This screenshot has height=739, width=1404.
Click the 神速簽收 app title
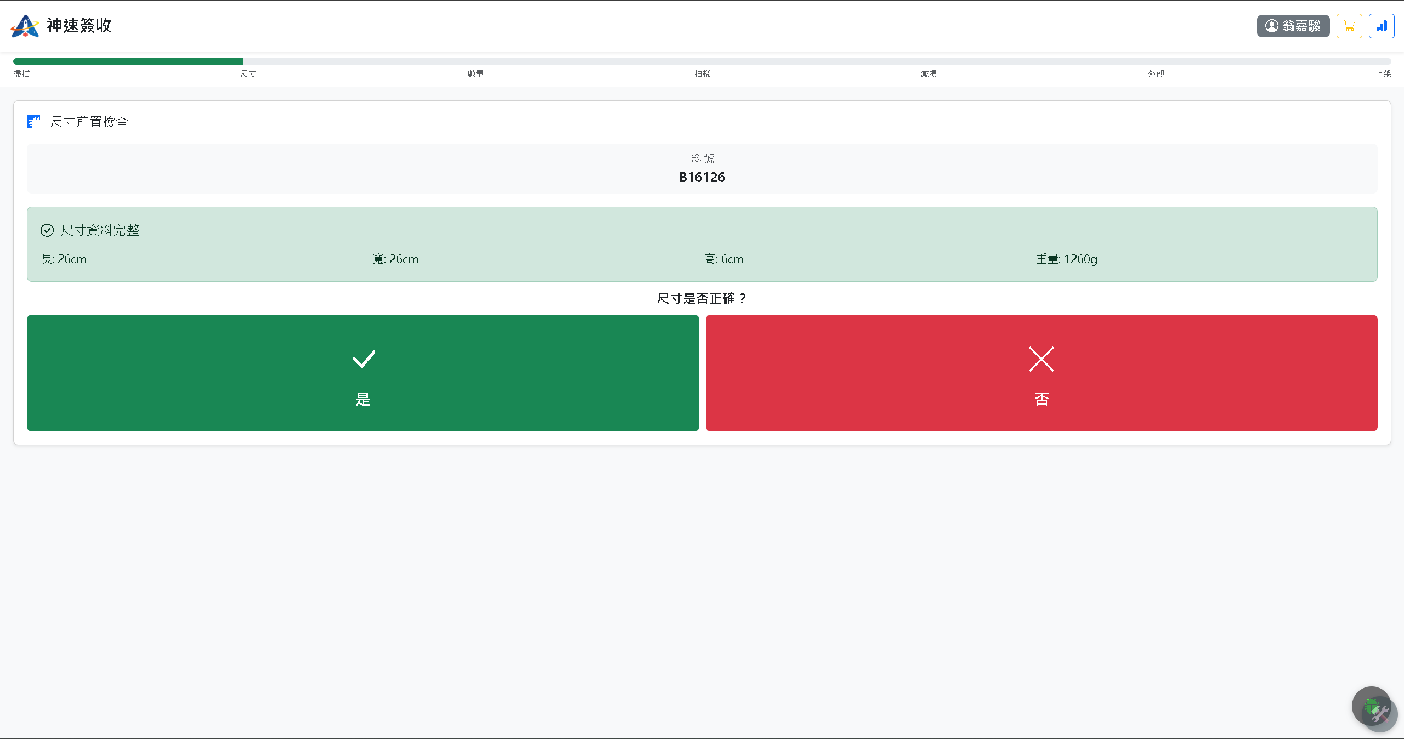pyautogui.click(x=79, y=26)
